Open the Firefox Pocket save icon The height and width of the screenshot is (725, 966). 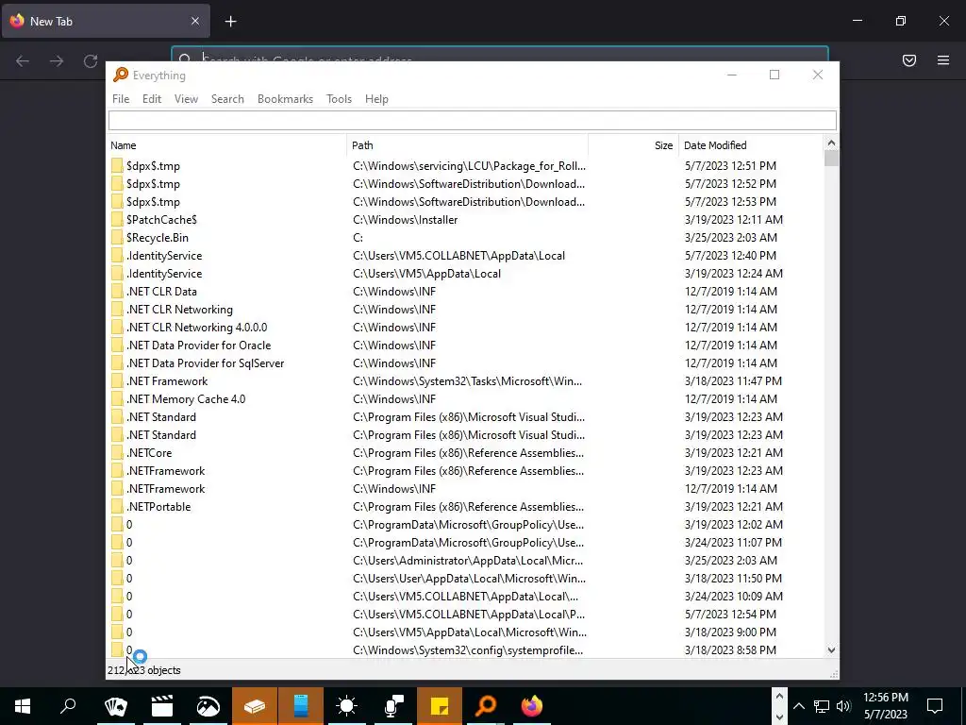pyautogui.click(x=909, y=60)
